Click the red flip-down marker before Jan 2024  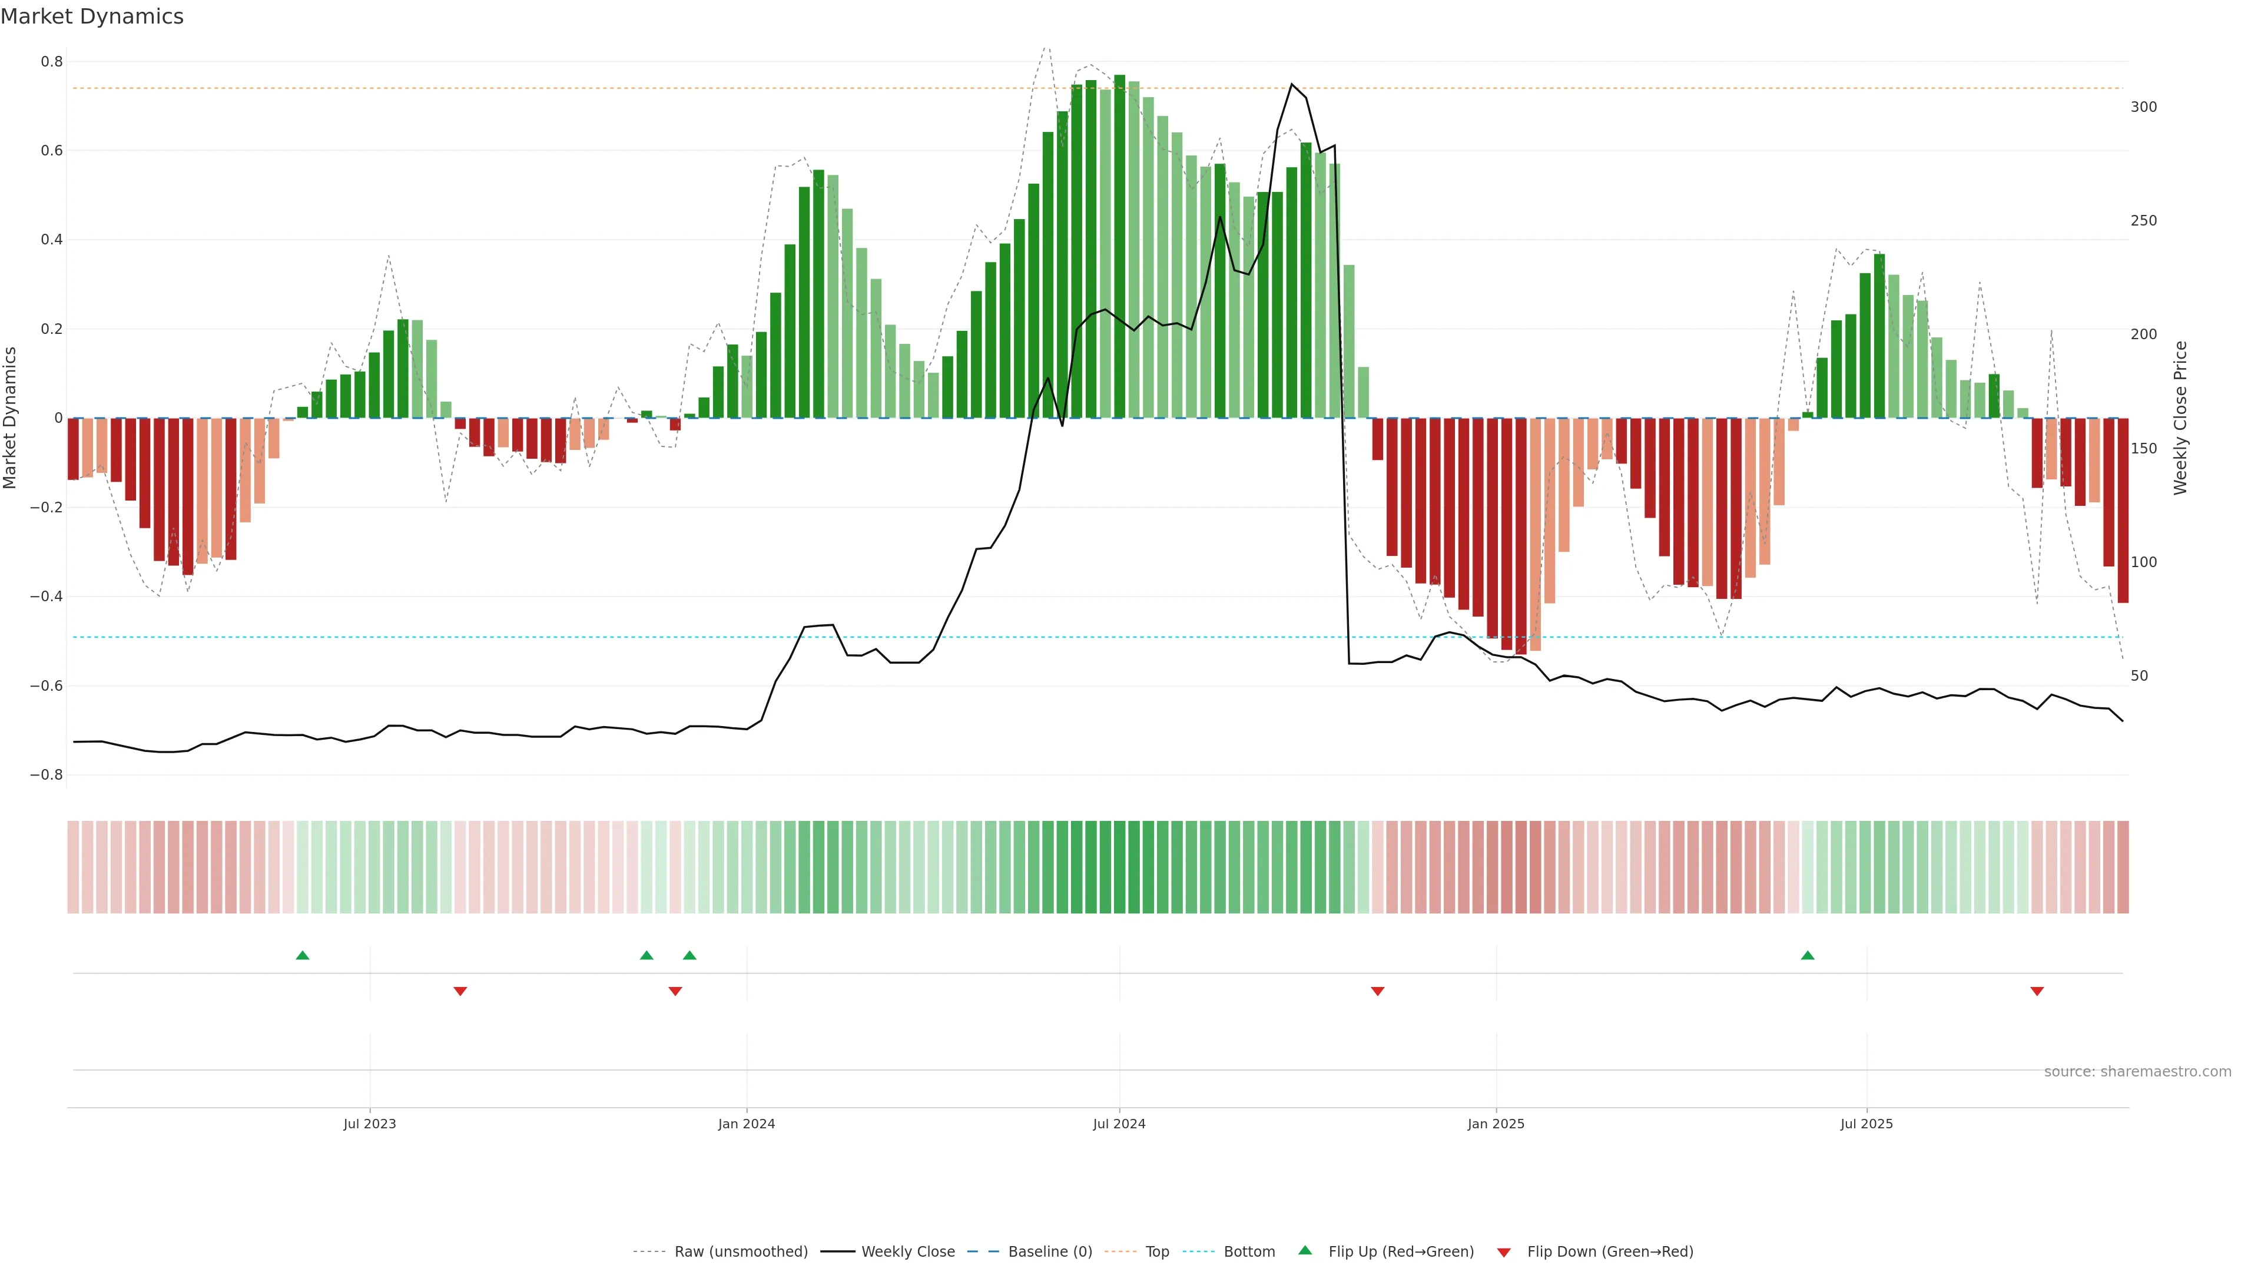pos(675,991)
